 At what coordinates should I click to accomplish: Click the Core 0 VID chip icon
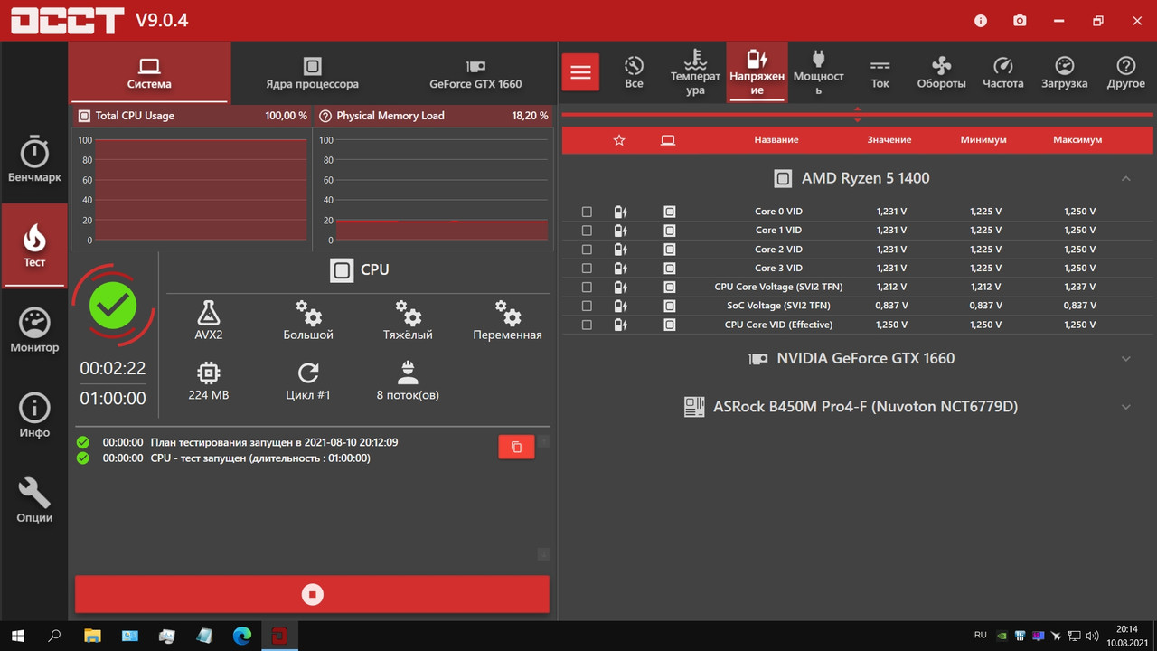click(x=669, y=212)
